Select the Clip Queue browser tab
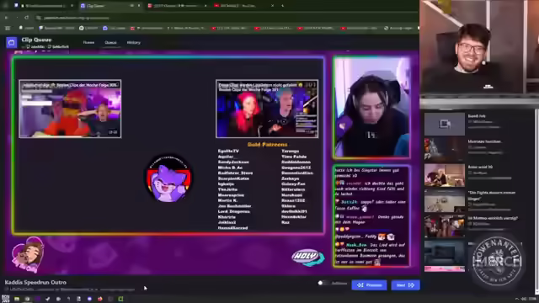This screenshot has height=303, width=539. coord(109,6)
